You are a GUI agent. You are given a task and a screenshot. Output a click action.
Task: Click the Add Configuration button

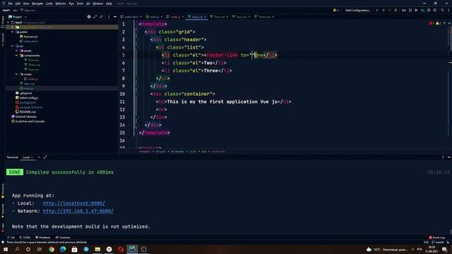pyautogui.click(x=358, y=10)
